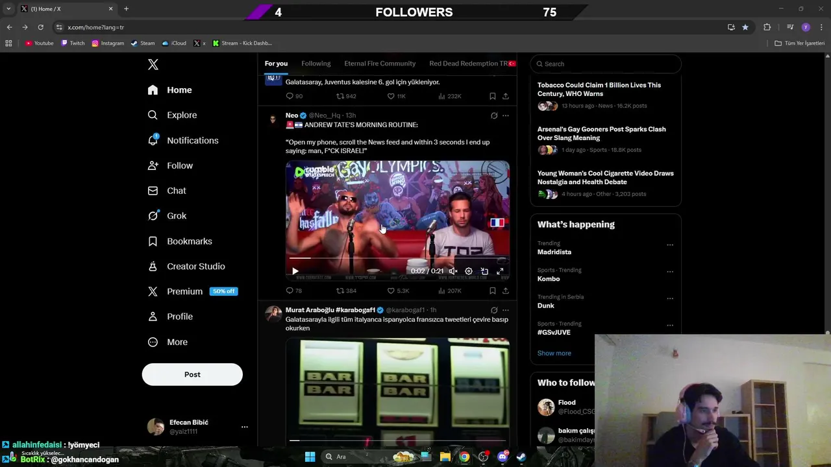Like the Galatasaray post with 11K likes
The image size is (831, 467).
[396, 96]
